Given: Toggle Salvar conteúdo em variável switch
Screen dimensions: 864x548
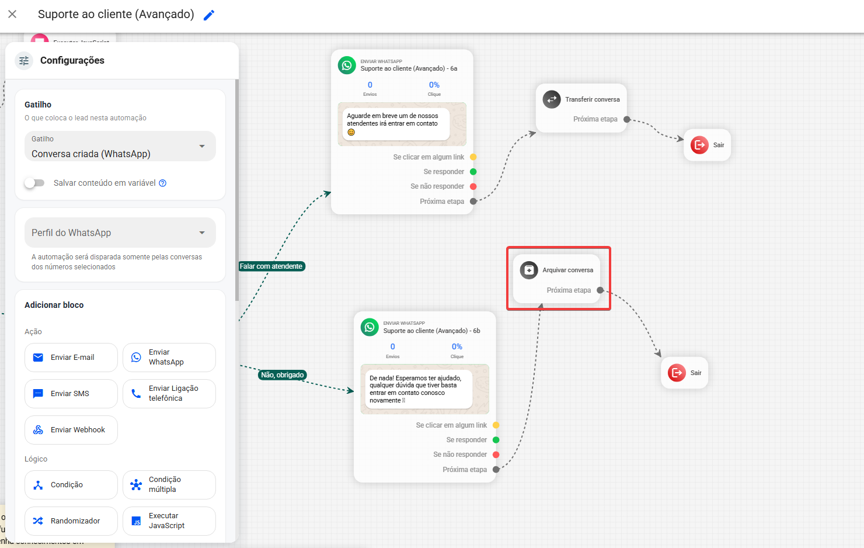Looking at the screenshot, I should 34,183.
